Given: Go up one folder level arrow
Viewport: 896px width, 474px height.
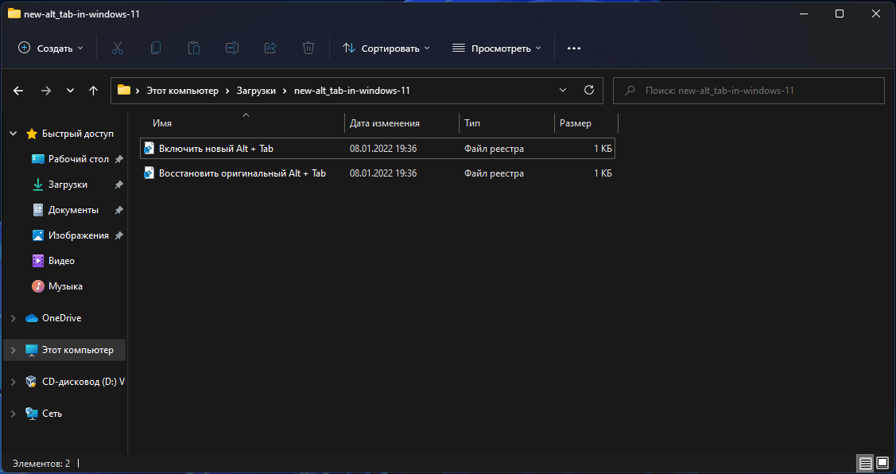Looking at the screenshot, I should pyautogui.click(x=94, y=91).
